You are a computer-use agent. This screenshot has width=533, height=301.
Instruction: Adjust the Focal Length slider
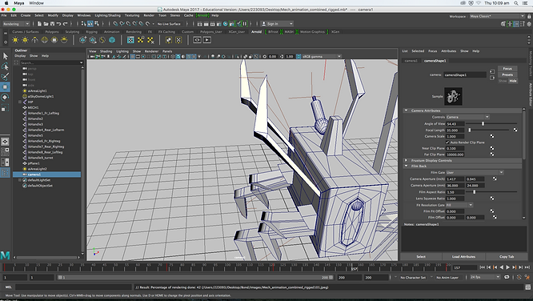[470, 130]
